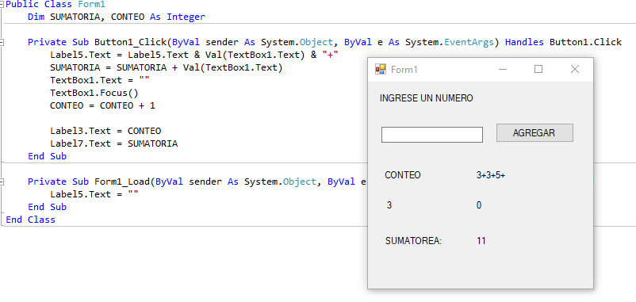
Task: Select the INGRESE UN NUMERO label
Action: [427, 98]
